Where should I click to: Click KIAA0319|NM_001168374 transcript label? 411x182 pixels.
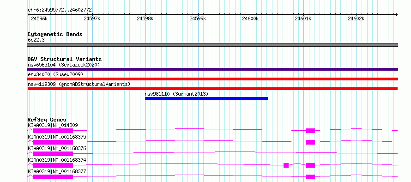pos(57,160)
